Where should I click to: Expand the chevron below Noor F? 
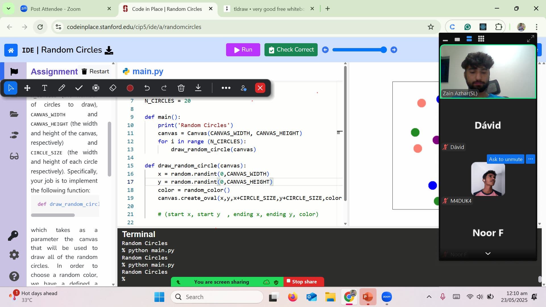click(x=487, y=253)
